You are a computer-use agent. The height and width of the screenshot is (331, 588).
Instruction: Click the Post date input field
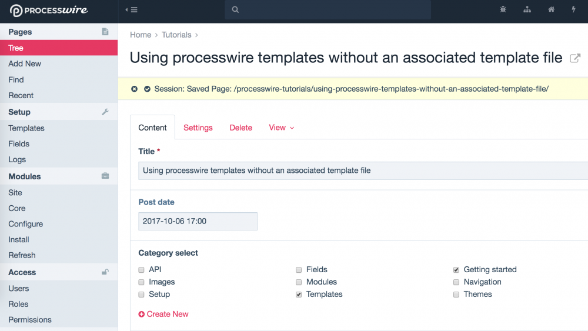[x=198, y=222]
